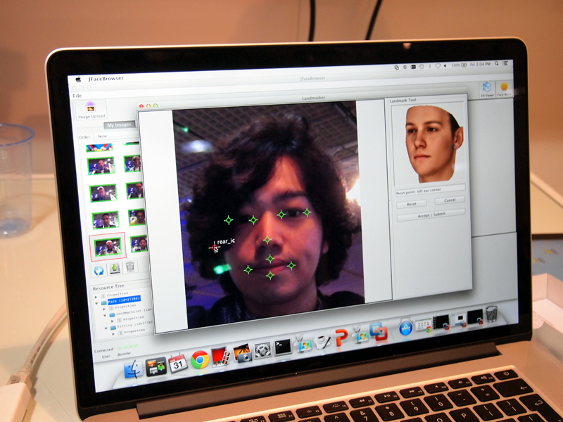Viewport: 563px width, 422px height.
Task: Click the Java coffee cup Dock icon
Action: coord(322,340)
